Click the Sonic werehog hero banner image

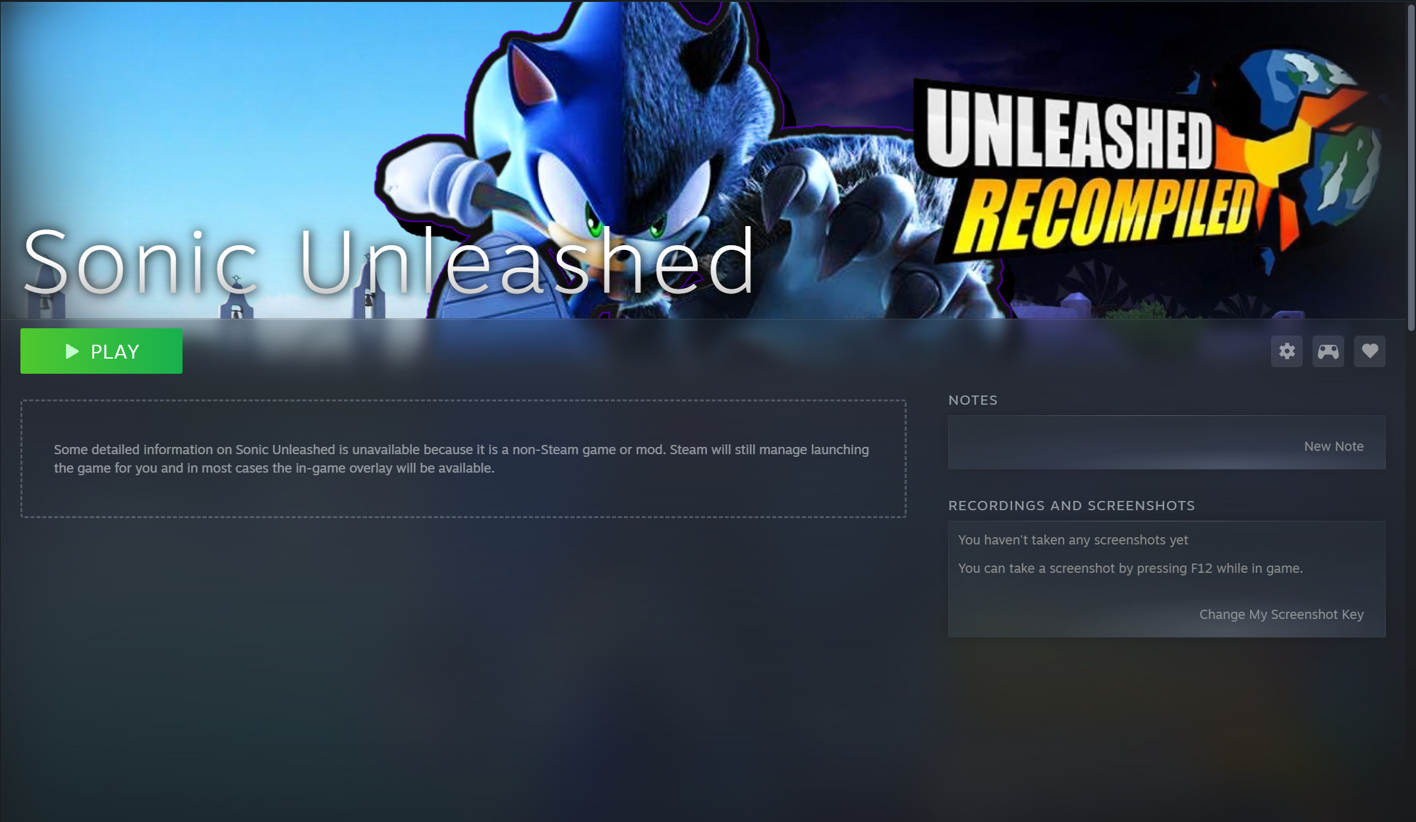tap(703, 160)
